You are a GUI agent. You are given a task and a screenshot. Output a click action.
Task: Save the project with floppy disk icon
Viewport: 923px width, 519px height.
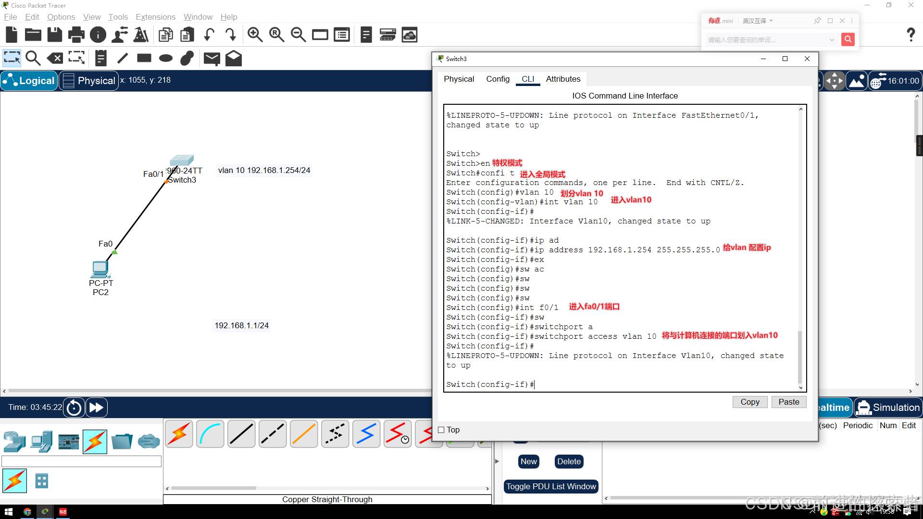54,35
